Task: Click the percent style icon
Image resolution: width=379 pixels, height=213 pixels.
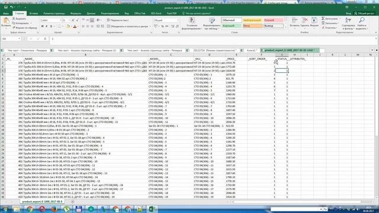Action: point(162,26)
